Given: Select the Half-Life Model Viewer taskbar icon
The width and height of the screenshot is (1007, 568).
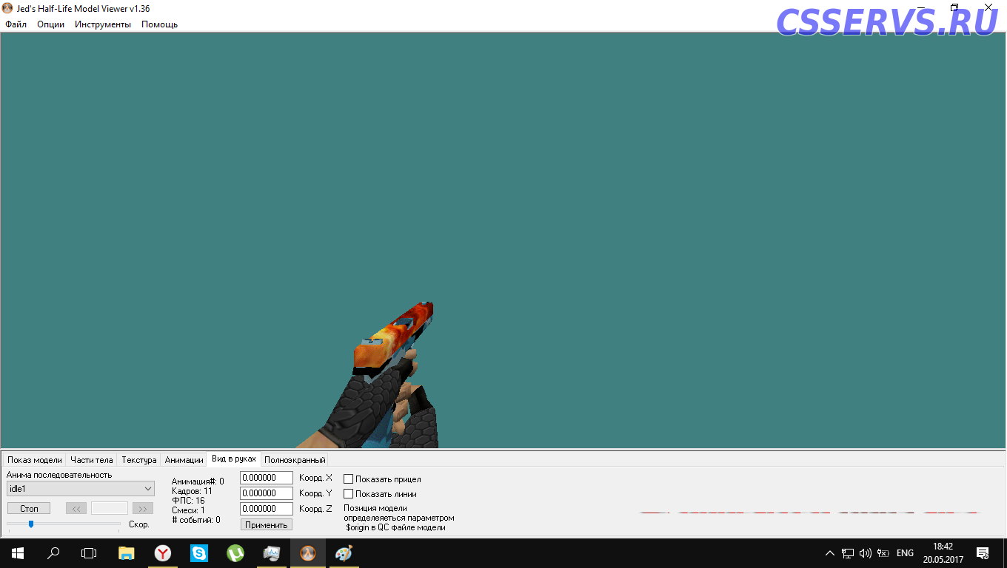Looking at the screenshot, I should coord(307,553).
